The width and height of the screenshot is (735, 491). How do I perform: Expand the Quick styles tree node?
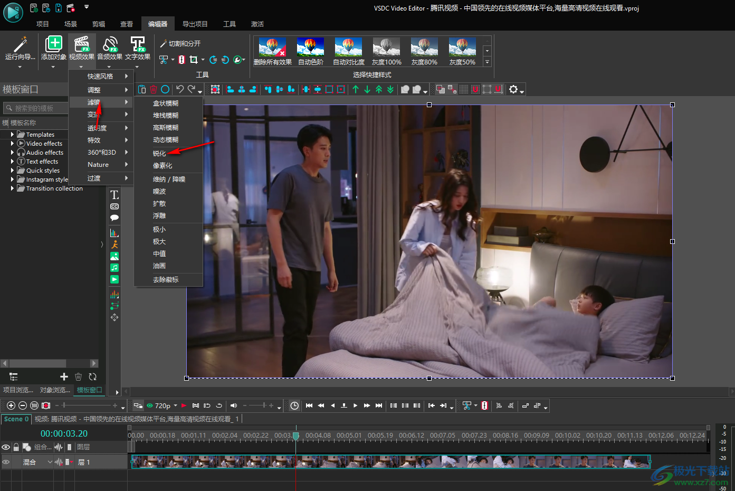click(x=12, y=171)
